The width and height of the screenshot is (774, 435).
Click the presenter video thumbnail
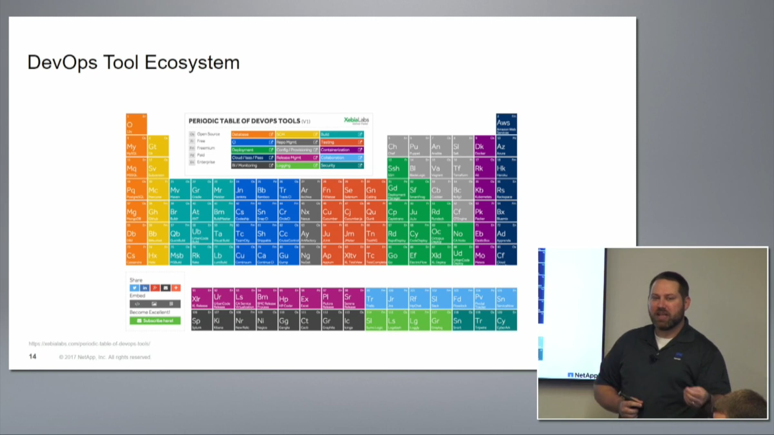coord(653,333)
